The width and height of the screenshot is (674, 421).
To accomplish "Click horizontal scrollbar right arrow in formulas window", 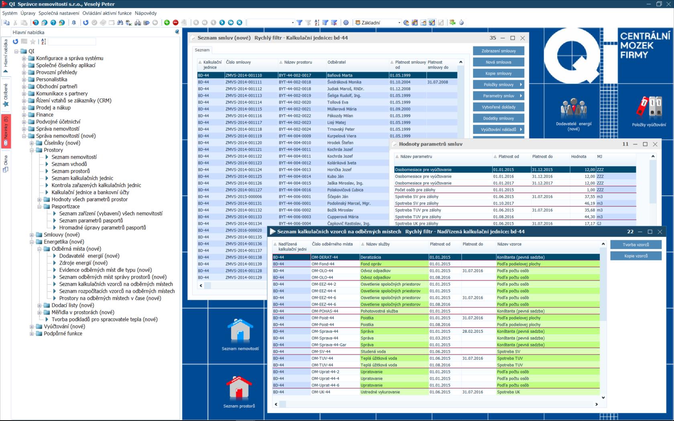I will (597, 404).
